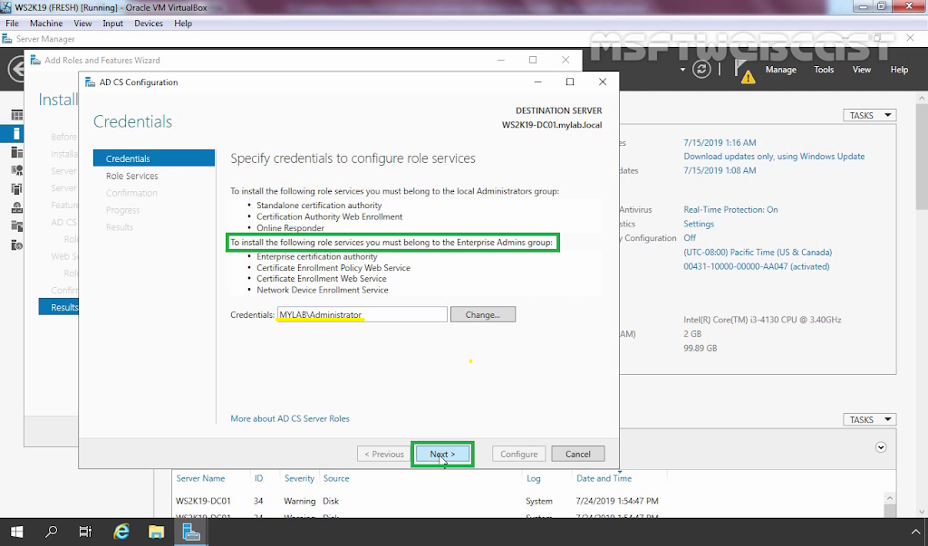Sort events by ID column
The height and width of the screenshot is (546, 928).
coord(258,478)
